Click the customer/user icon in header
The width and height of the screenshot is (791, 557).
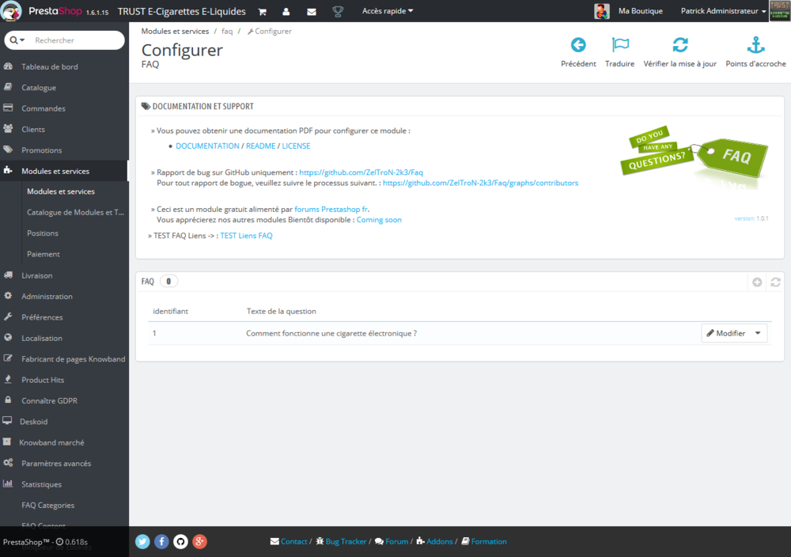tap(286, 11)
